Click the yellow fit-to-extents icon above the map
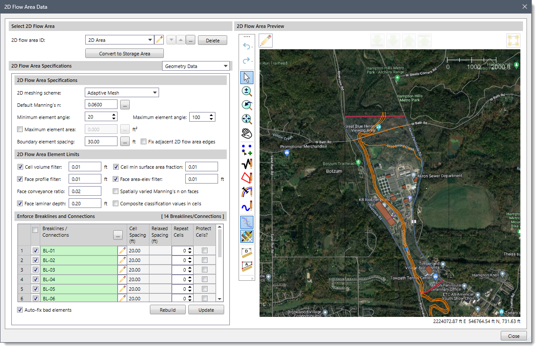 513,41
